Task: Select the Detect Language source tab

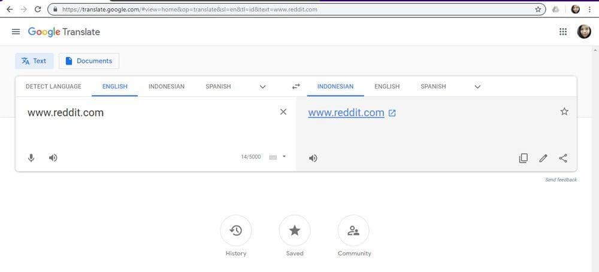Action: (x=53, y=87)
